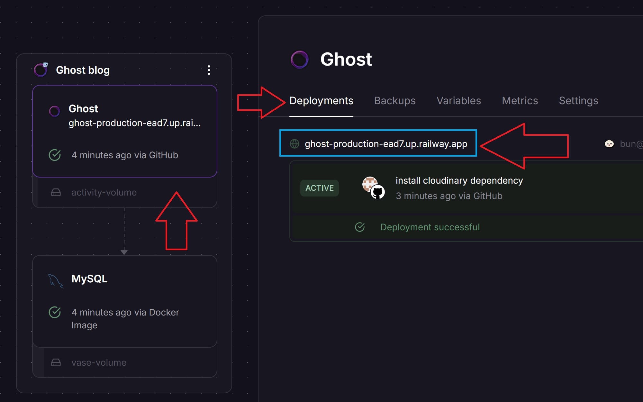Click the activity-volume disk icon
643x402 pixels.
click(x=56, y=192)
